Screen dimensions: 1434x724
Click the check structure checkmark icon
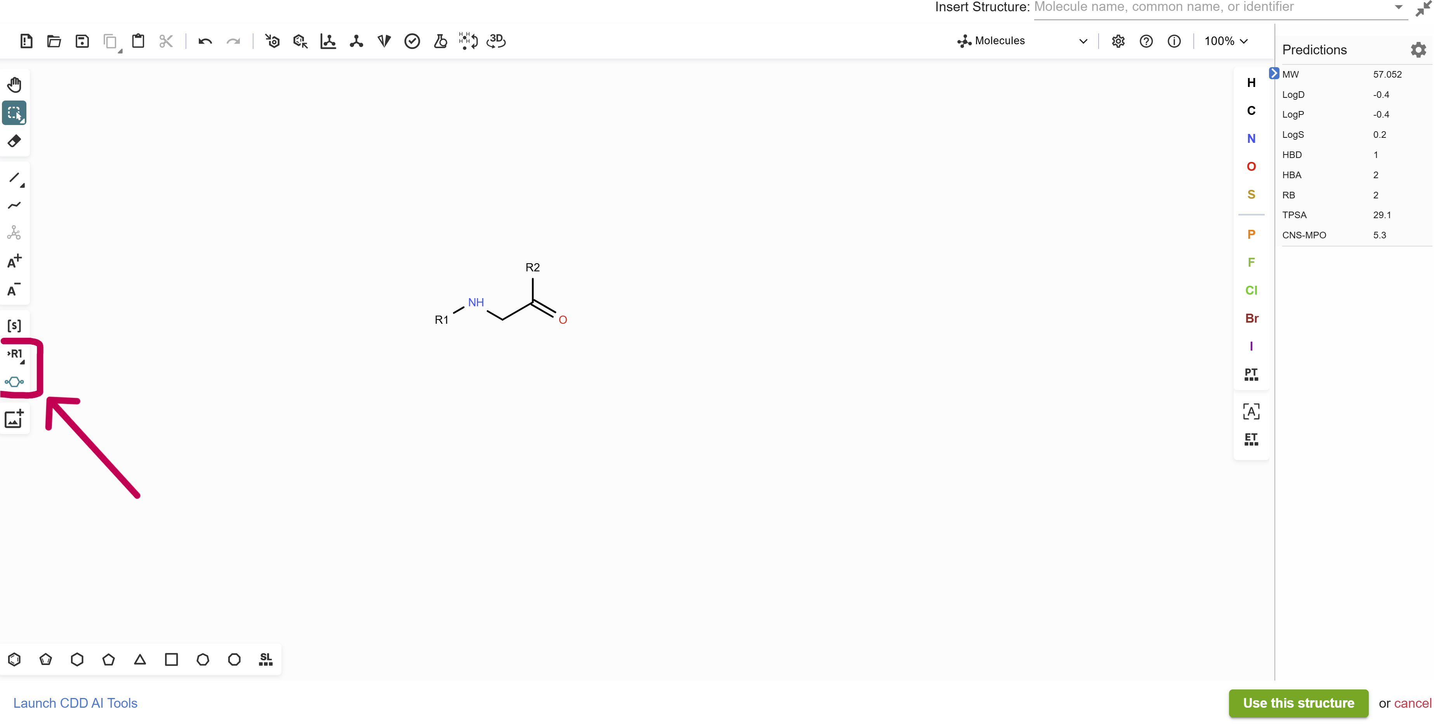click(412, 41)
